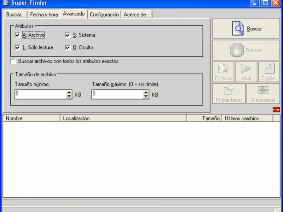
Task: Minimize the Super Finder window
Action: click(255, 3)
